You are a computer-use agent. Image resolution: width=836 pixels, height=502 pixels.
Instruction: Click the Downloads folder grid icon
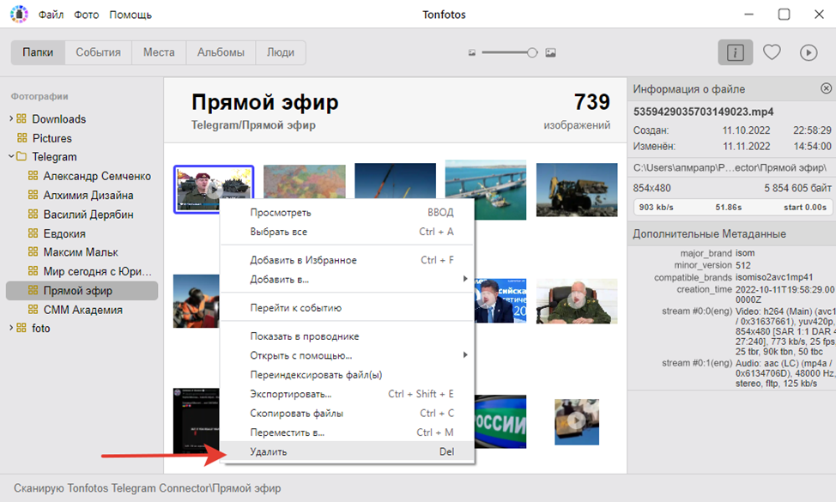(21, 118)
